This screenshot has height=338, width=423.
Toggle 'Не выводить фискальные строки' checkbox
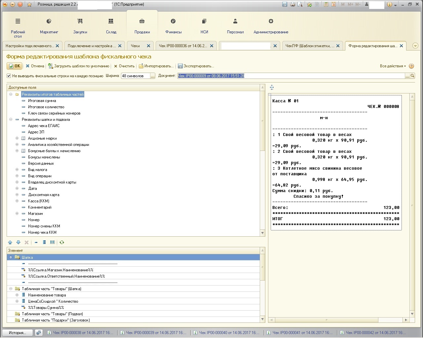[9, 76]
